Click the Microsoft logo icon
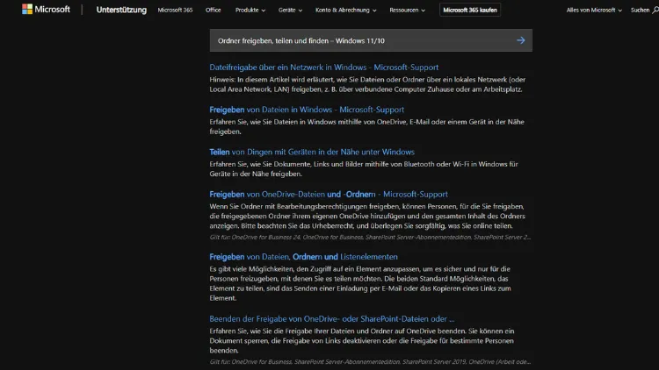Screen dimensions: 659x370 point(27,10)
